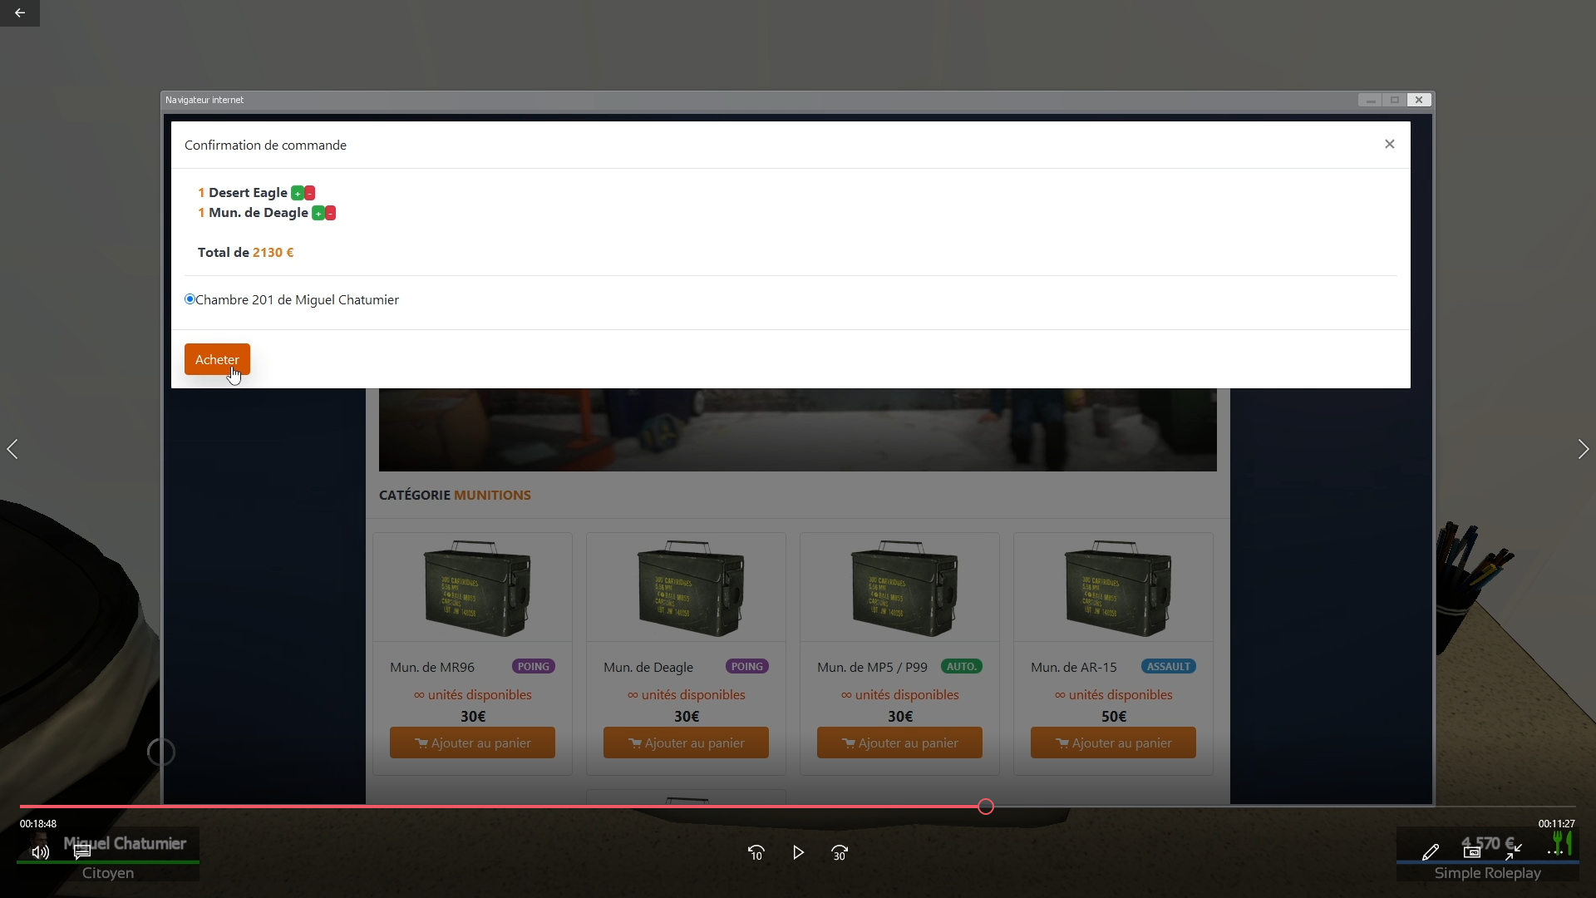Go to previous media with left chevron

[12, 449]
